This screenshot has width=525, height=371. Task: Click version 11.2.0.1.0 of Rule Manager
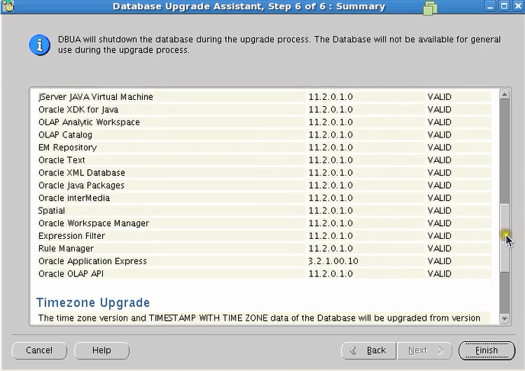point(330,248)
